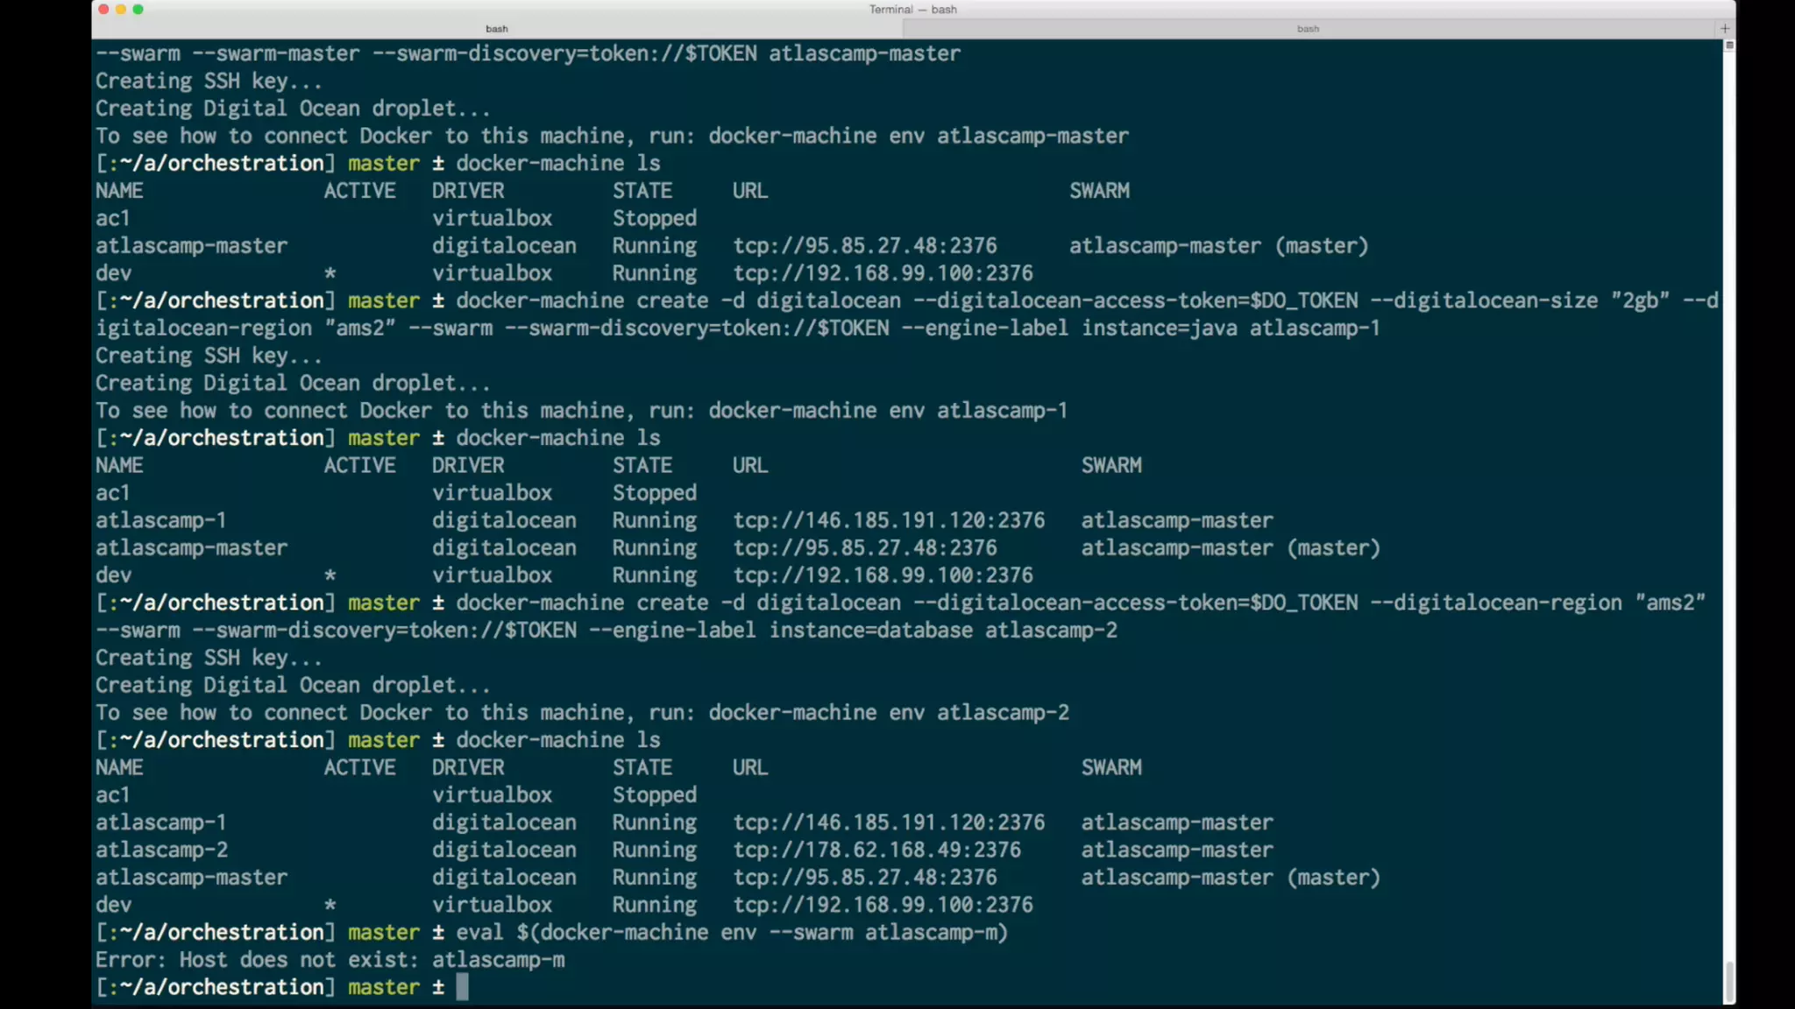
Task: Open a new tab with plus button
Action: 1725,28
